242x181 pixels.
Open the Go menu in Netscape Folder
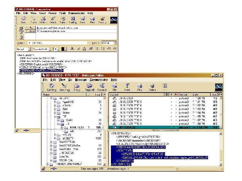pos(70,80)
